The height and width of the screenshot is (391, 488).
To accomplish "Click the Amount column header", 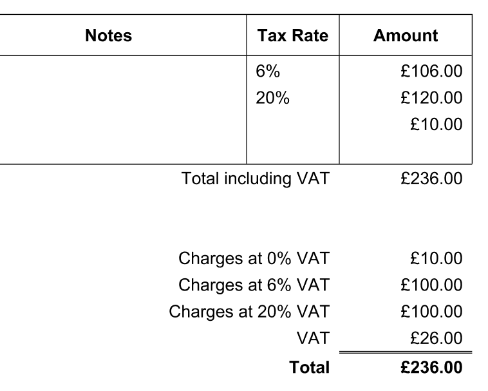I will pyautogui.click(x=406, y=35).
